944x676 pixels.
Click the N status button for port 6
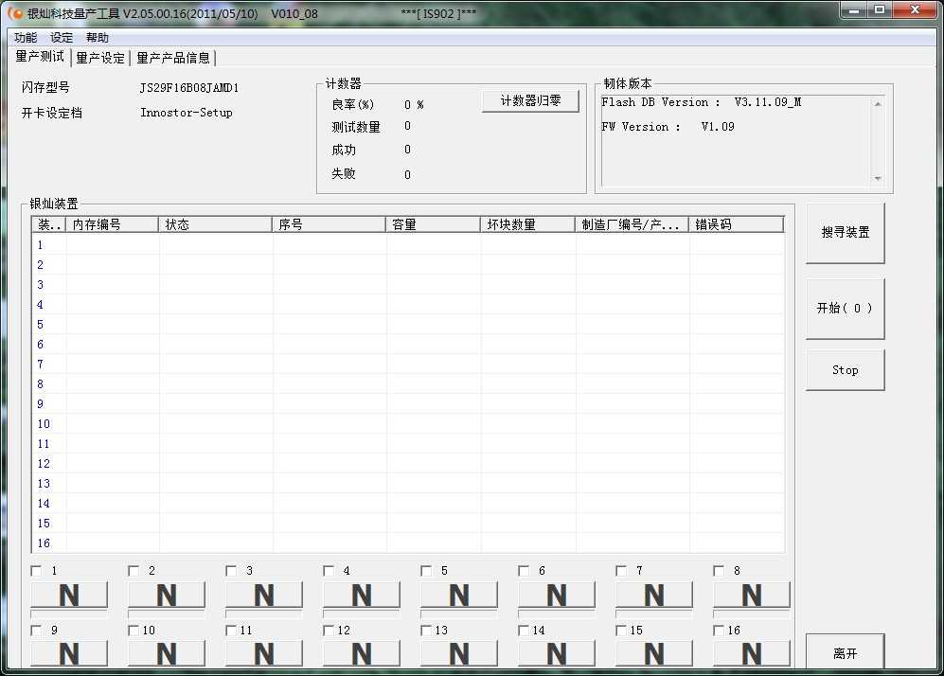click(557, 595)
